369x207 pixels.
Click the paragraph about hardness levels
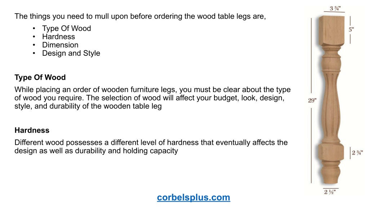pyautogui.click(x=151, y=147)
